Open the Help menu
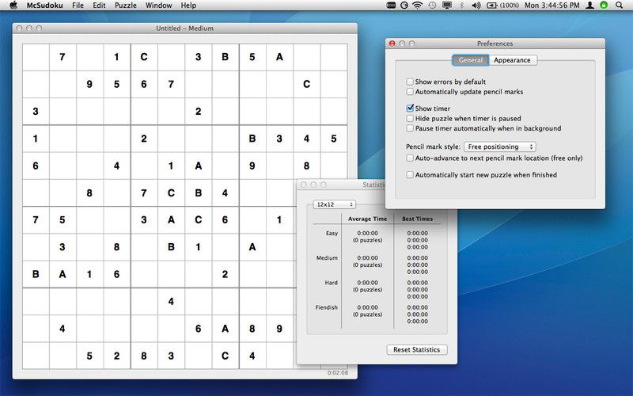Image resolution: width=633 pixels, height=396 pixels. tap(188, 6)
